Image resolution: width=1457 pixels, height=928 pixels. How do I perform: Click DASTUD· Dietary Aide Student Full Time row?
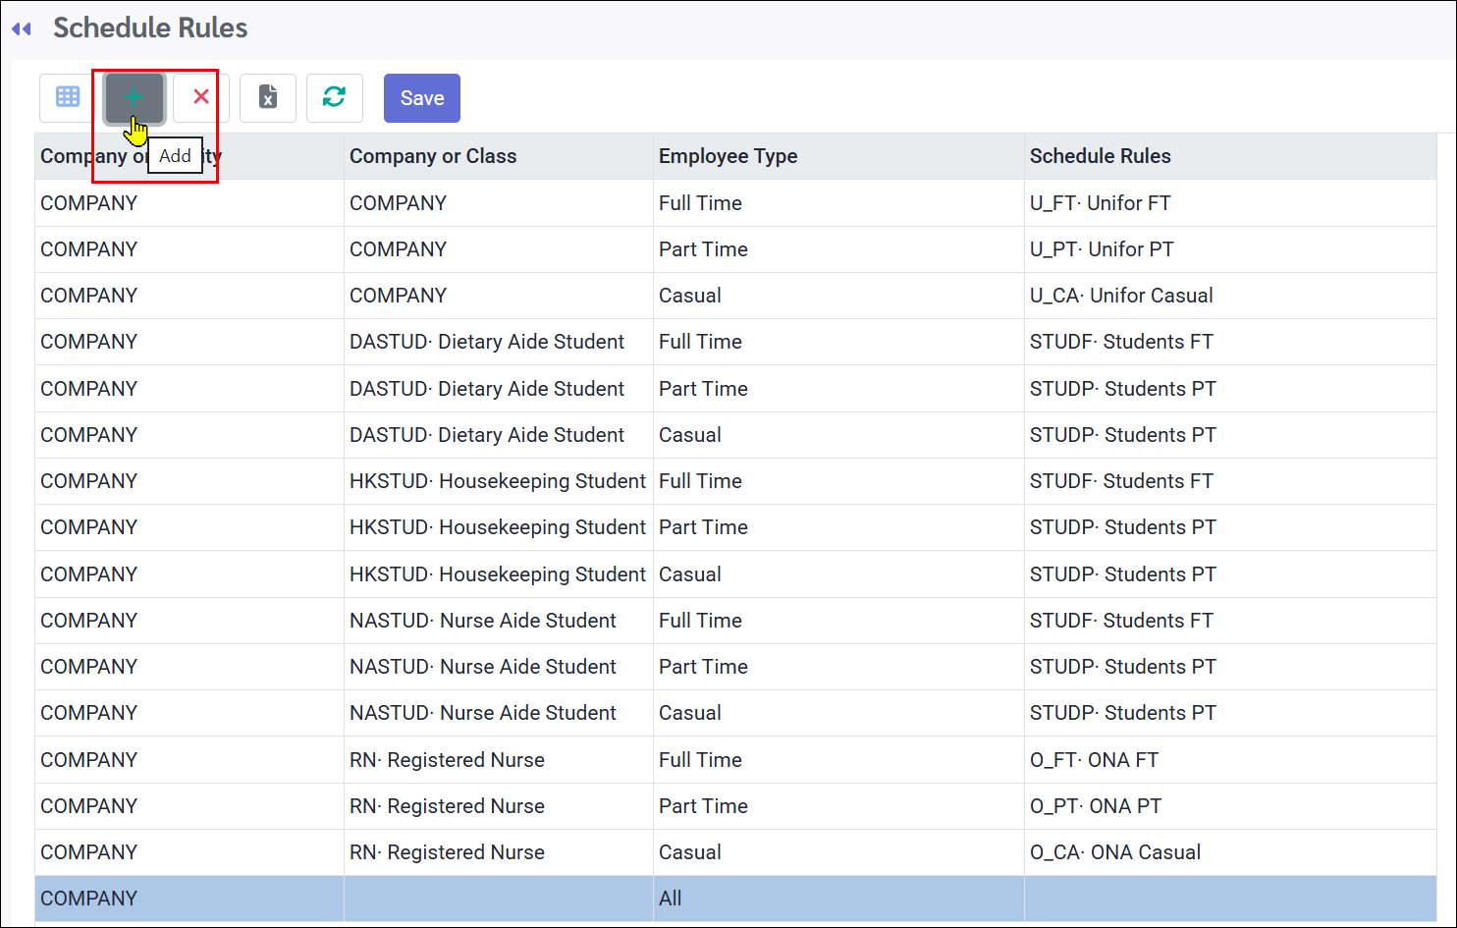point(735,342)
